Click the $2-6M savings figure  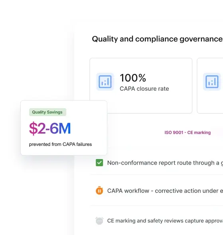click(50, 128)
